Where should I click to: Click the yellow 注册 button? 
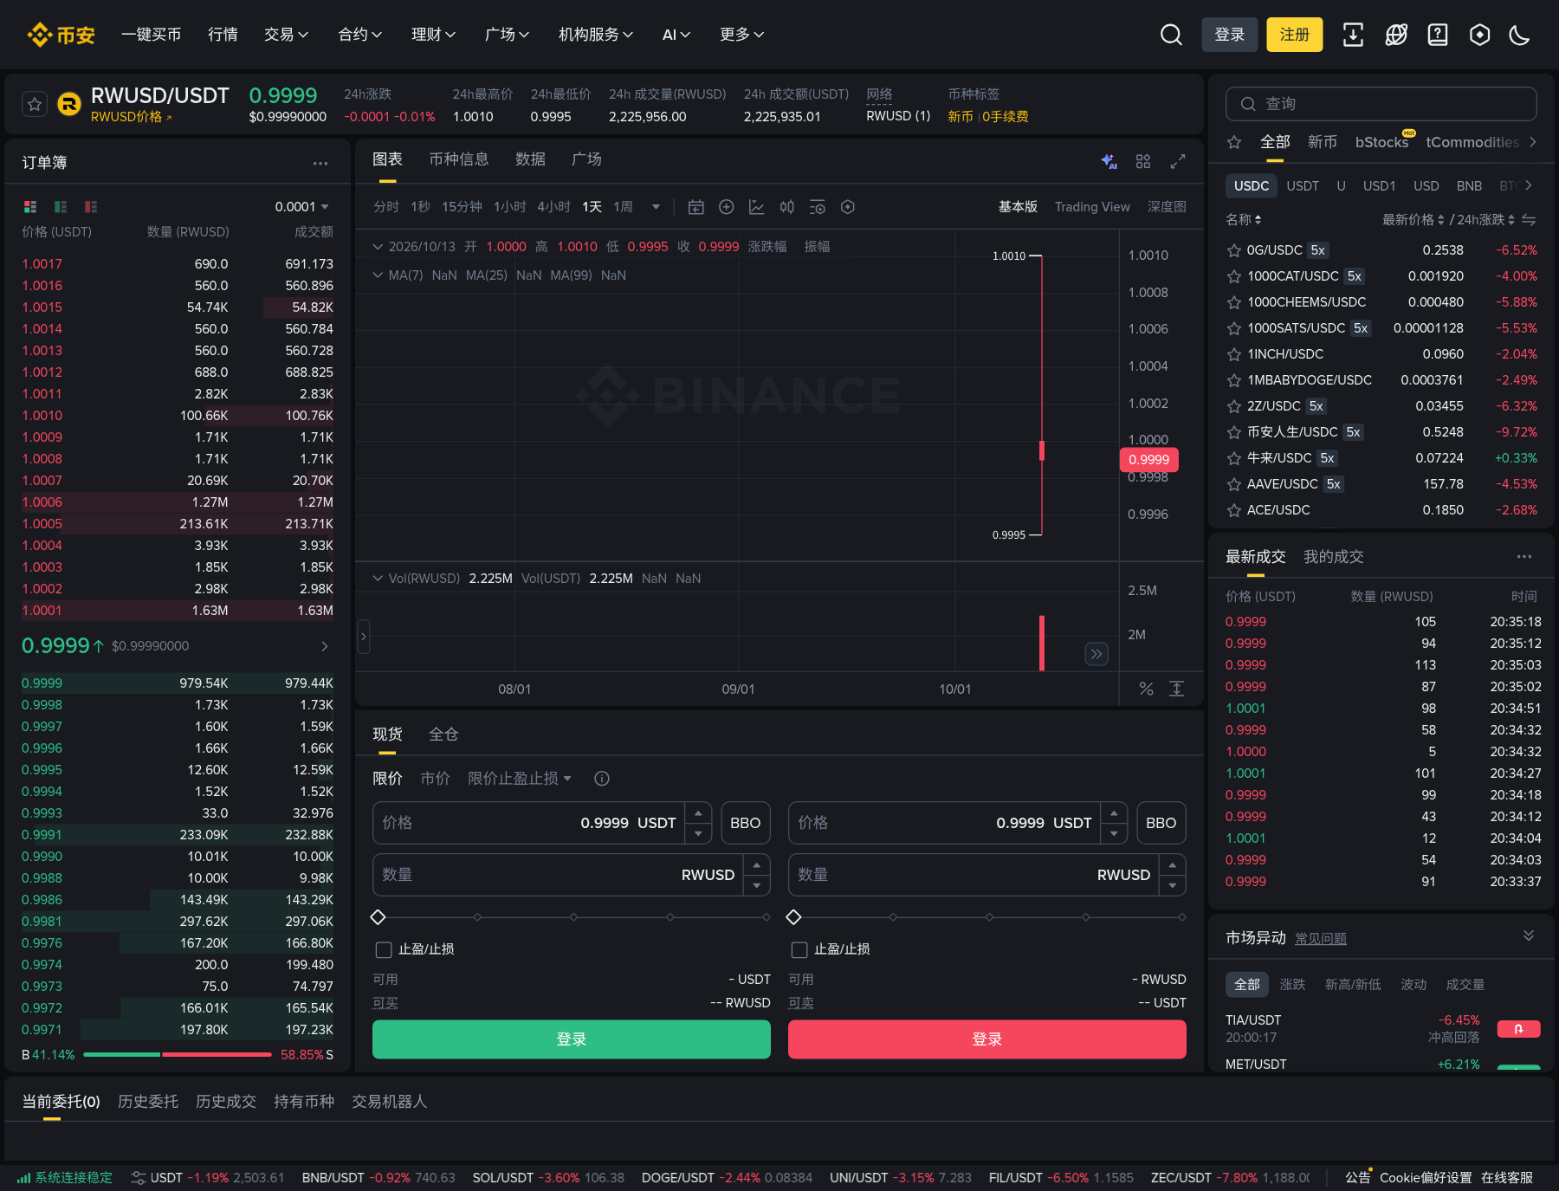(1295, 35)
